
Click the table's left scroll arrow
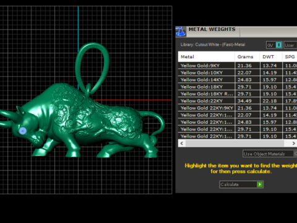click(182, 143)
